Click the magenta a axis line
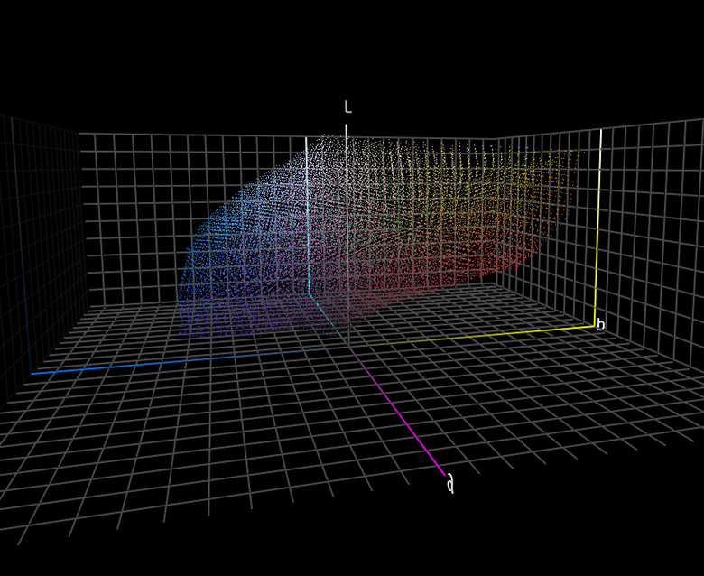 tap(398, 411)
